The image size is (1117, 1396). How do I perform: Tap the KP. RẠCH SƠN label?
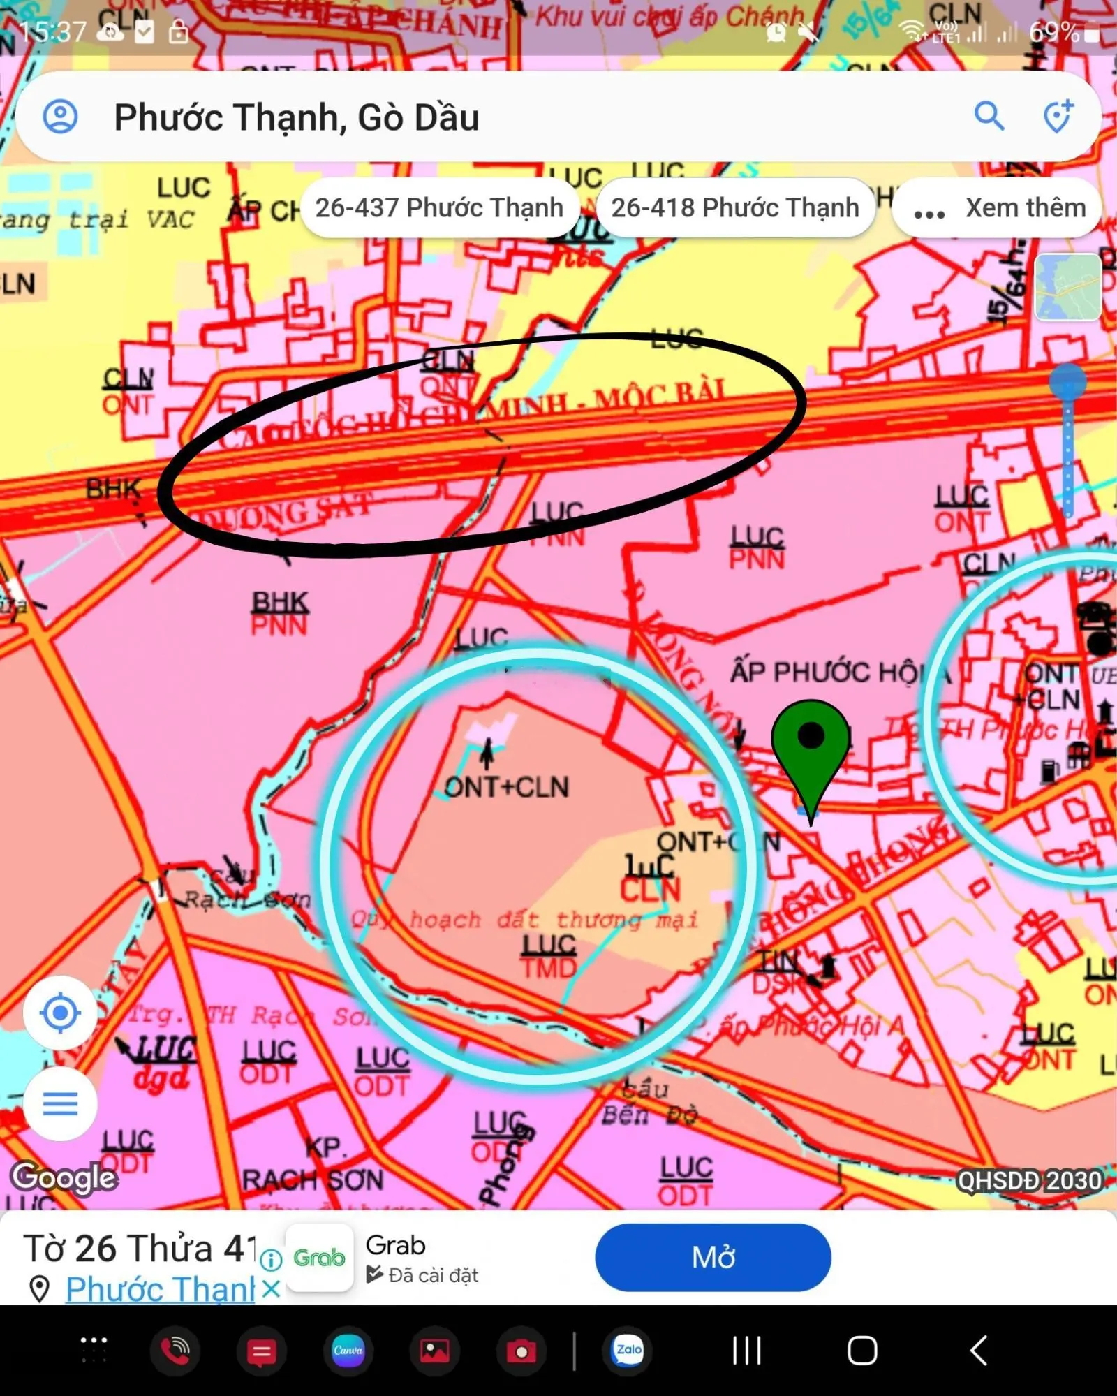[x=313, y=1163]
